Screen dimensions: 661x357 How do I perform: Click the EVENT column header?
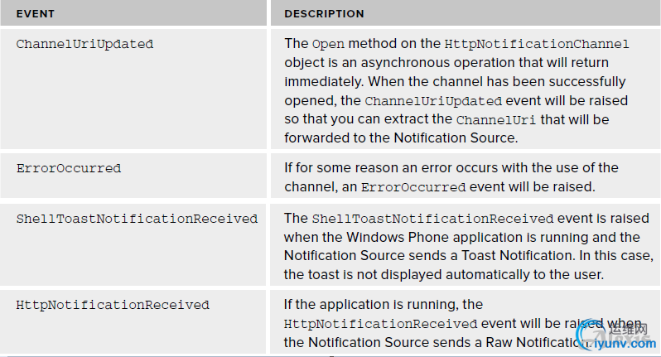tap(35, 14)
